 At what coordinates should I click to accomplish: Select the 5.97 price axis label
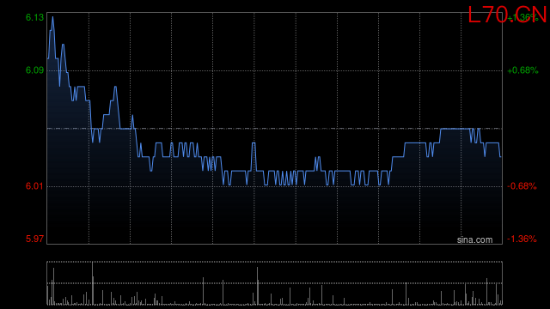34,239
